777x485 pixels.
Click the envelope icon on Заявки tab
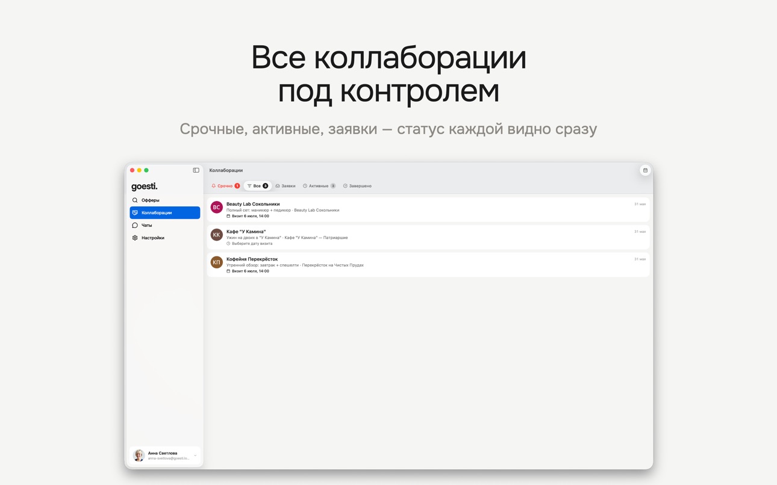[278, 186]
